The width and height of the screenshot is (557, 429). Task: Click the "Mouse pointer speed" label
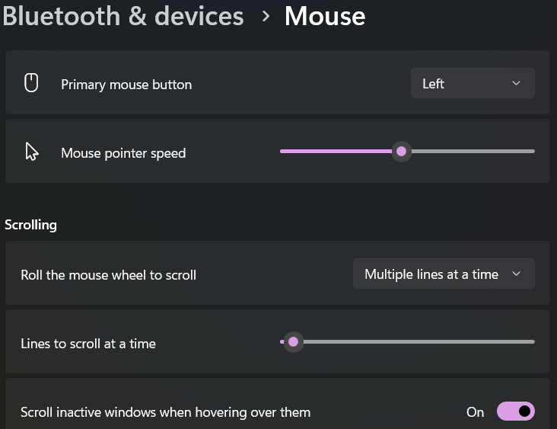pyautogui.click(x=123, y=153)
